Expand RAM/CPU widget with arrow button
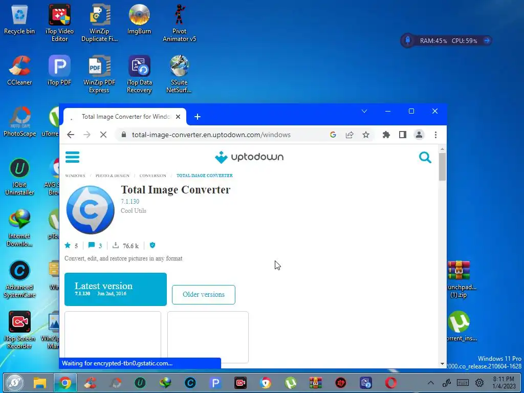Screen dimensions: 524x393 coord(487,41)
